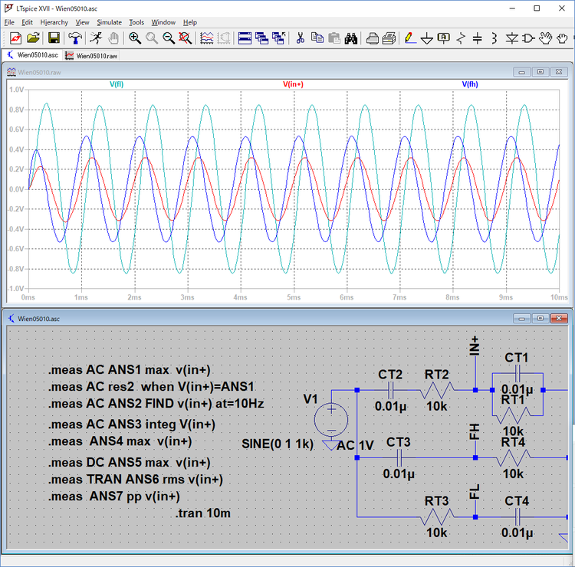Click the Zoom In magnifier icon
The height and width of the screenshot is (567, 575).
pos(135,38)
